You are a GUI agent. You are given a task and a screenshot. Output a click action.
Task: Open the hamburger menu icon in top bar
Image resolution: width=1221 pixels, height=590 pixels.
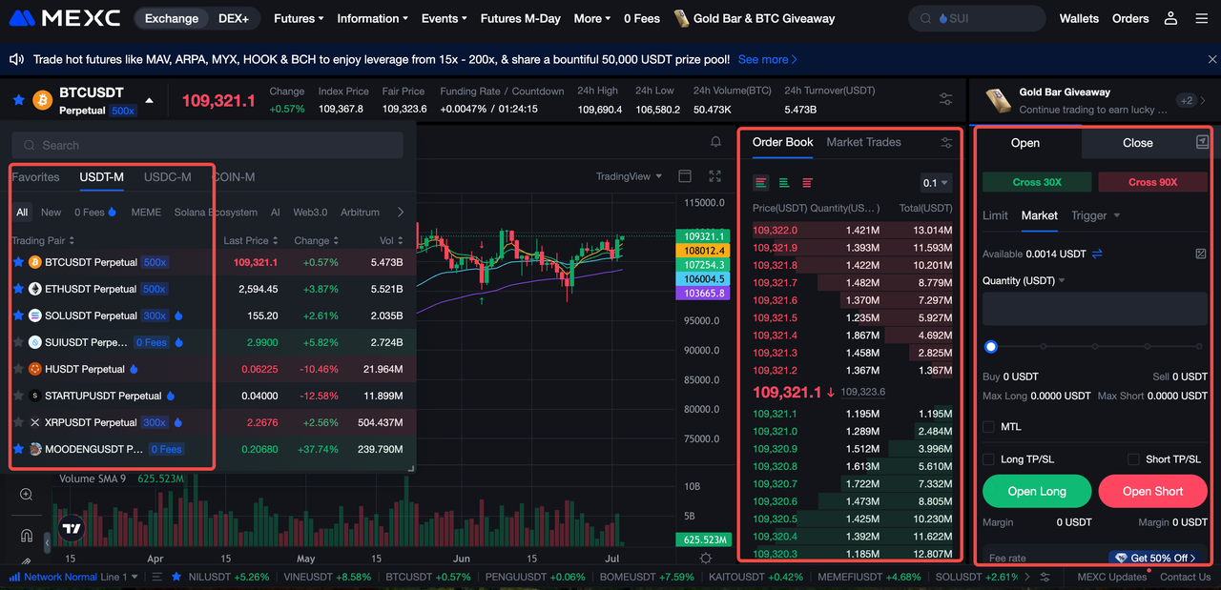coord(1201,18)
